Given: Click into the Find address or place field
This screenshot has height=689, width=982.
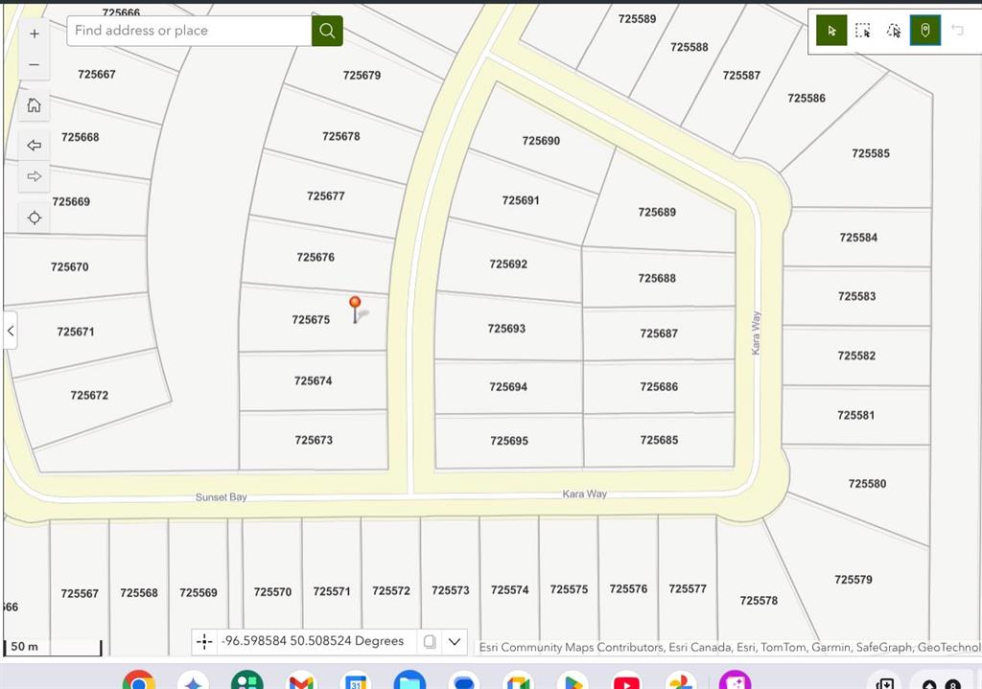Looking at the screenshot, I should click(189, 31).
